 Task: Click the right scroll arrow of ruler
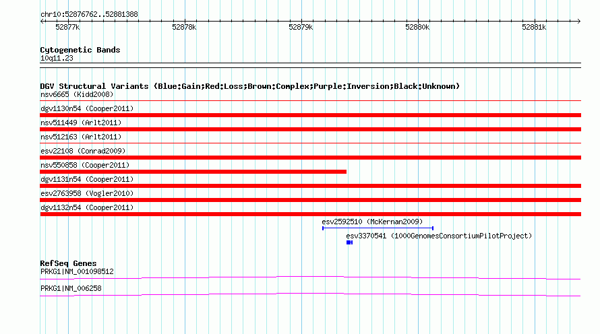pyautogui.click(x=578, y=22)
